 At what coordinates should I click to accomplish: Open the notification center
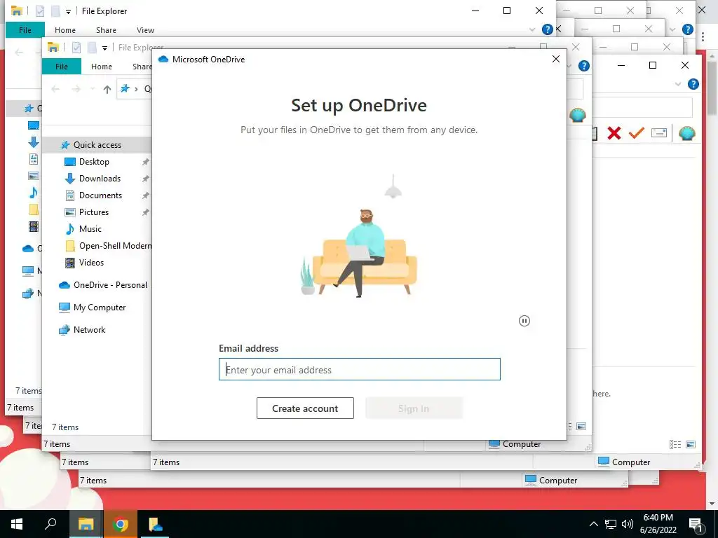(696, 524)
